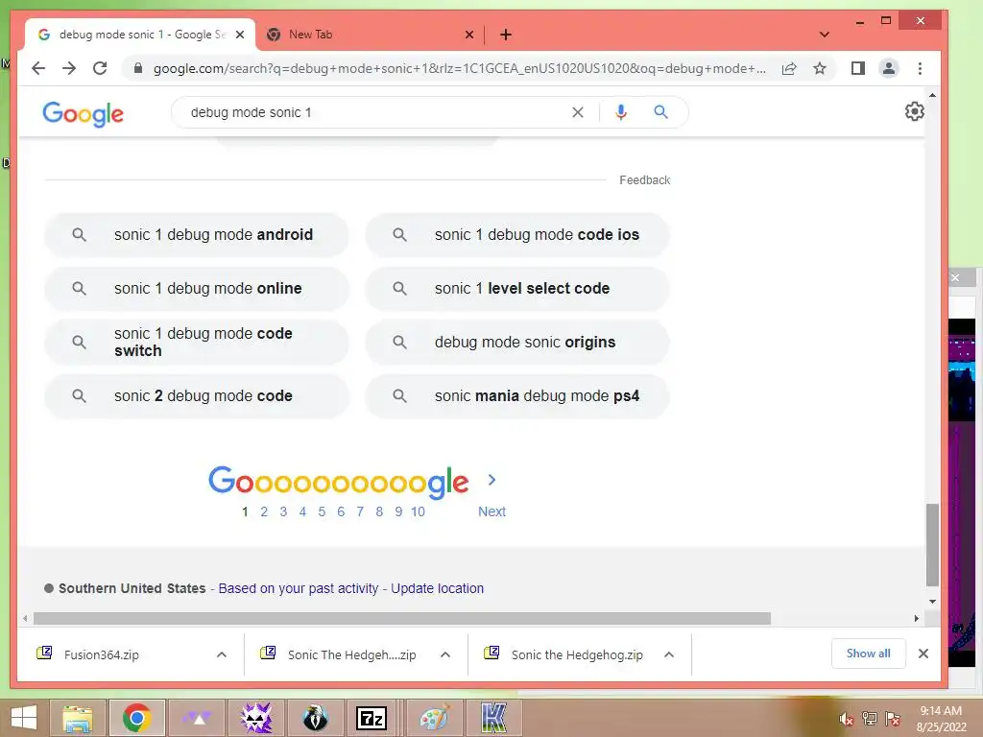Click Update location link
The image size is (983, 737).
[x=437, y=588]
